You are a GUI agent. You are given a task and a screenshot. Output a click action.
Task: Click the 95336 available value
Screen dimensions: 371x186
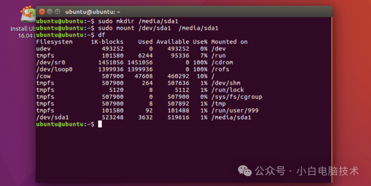180,56
